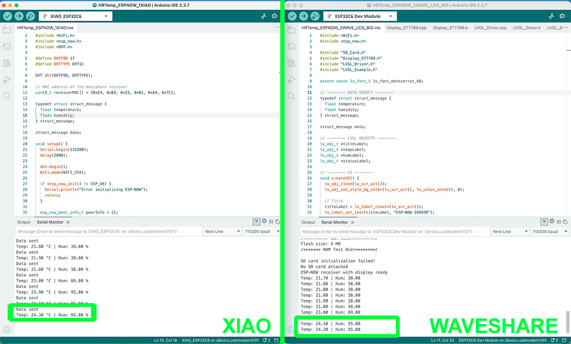Switch to Output tab in right Waveshare window

coord(308,222)
